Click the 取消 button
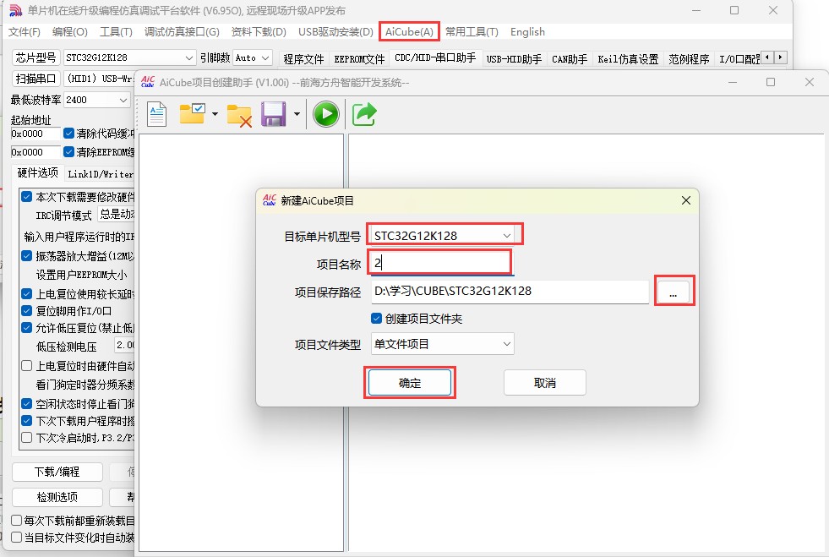This screenshot has width=829, height=557. pos(544,382)
